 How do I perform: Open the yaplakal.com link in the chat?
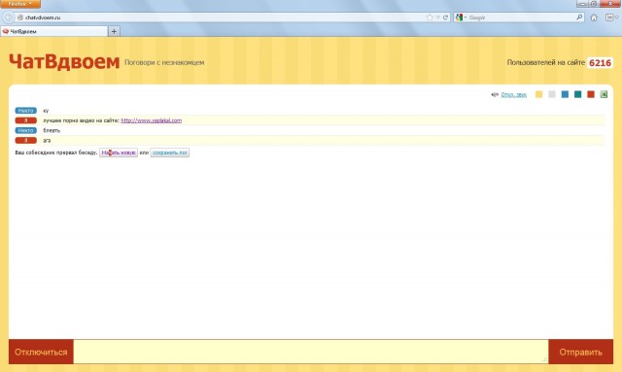[x=152, y=120]
